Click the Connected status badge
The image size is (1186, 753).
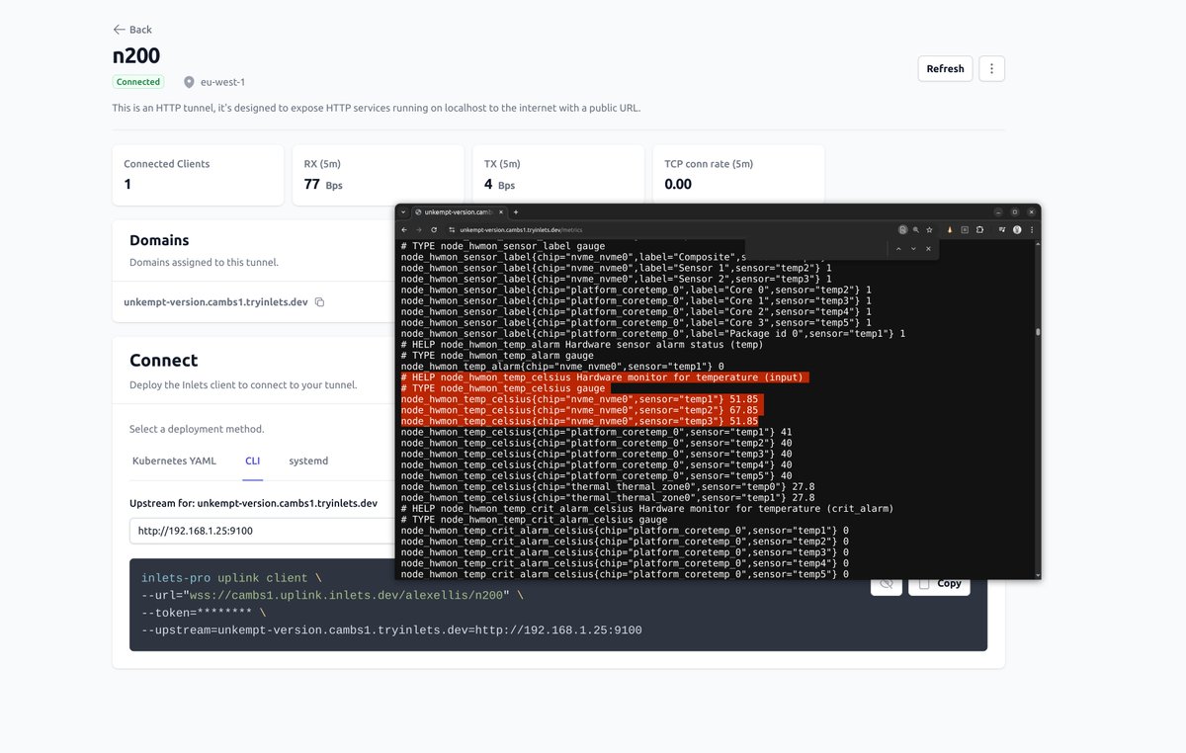coord(137,82)
